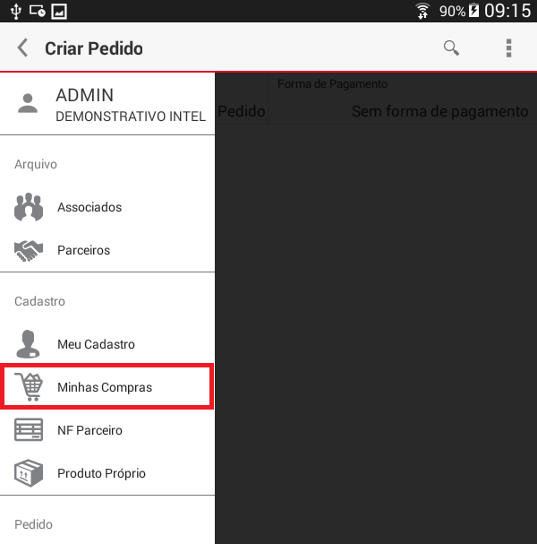Select Produto Próprio item
Image resolution: width=537 pixels, height=544 pixels.
pyautogui.click(x=107, y=473)
